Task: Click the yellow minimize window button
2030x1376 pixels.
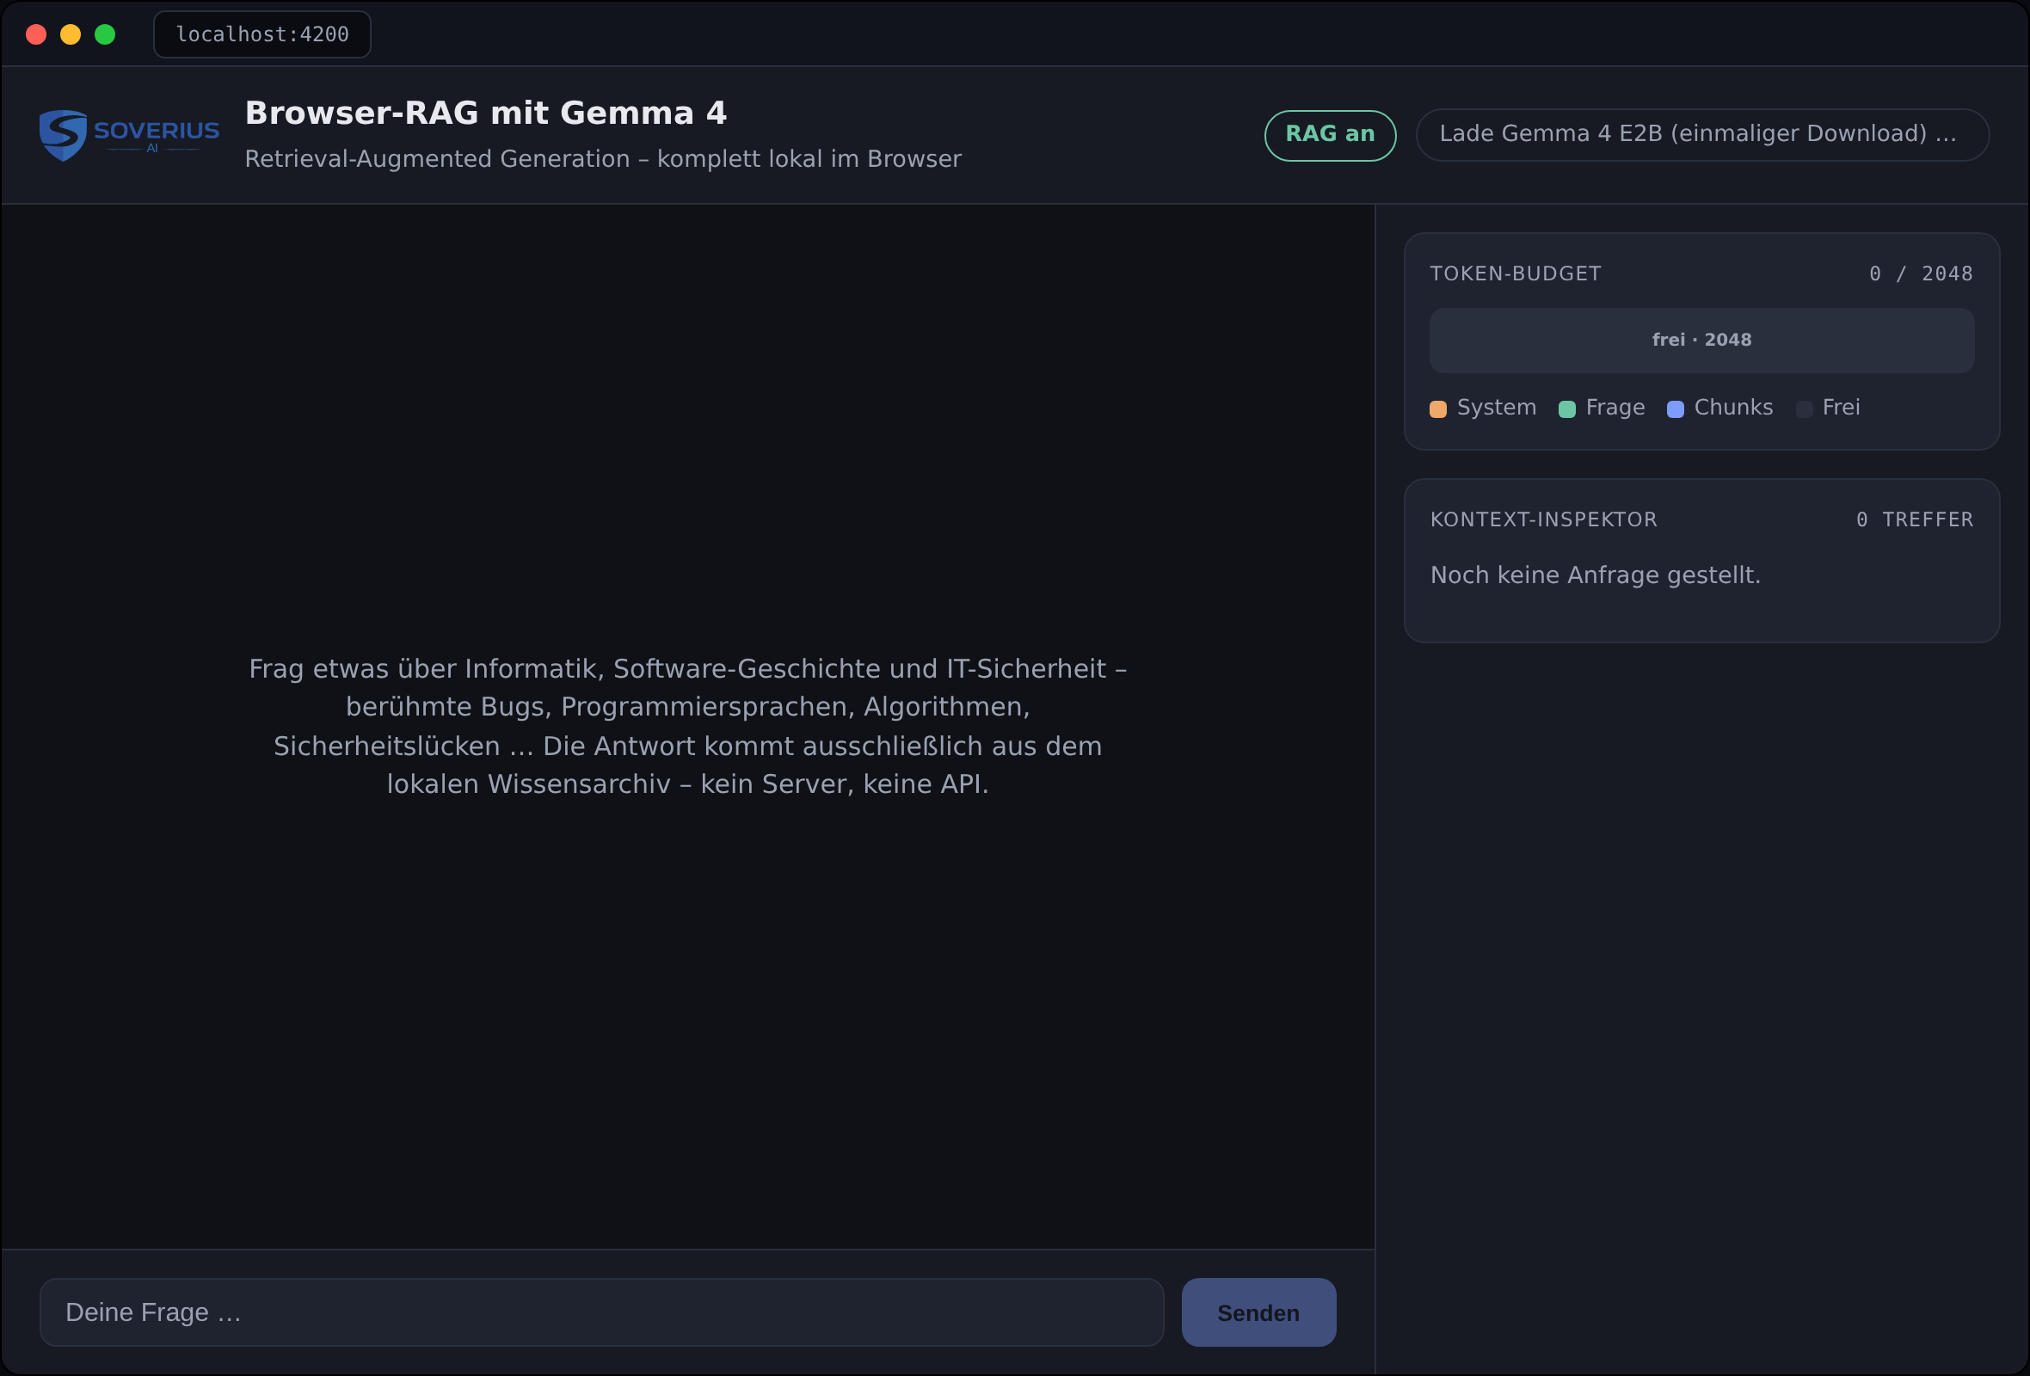Action: [71, 34]
